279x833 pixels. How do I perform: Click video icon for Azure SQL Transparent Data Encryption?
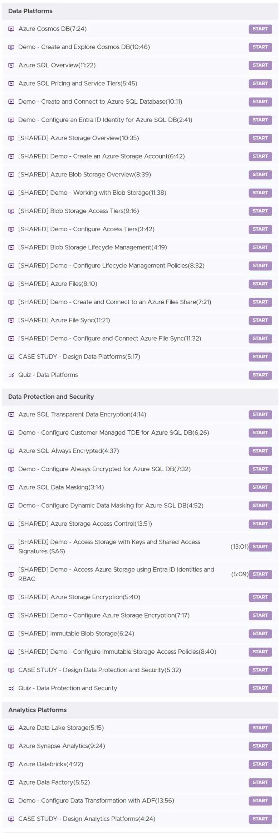[x=11, y=415]
